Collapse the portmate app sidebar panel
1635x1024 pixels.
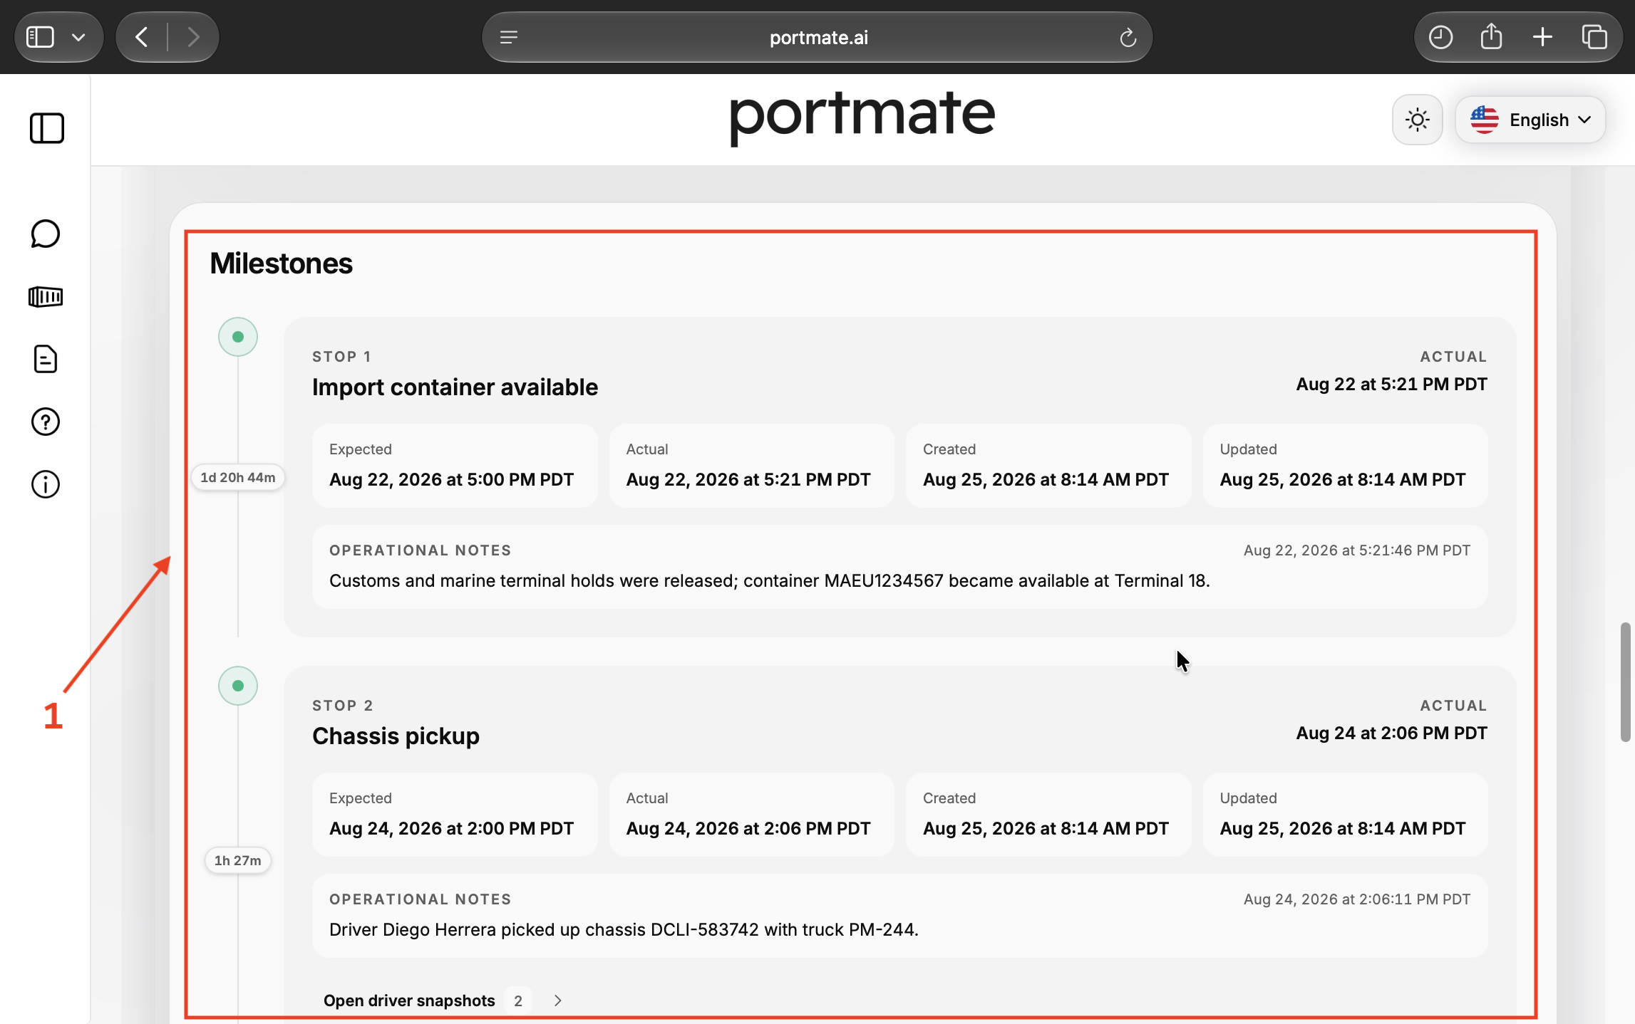tap(47, 128)
